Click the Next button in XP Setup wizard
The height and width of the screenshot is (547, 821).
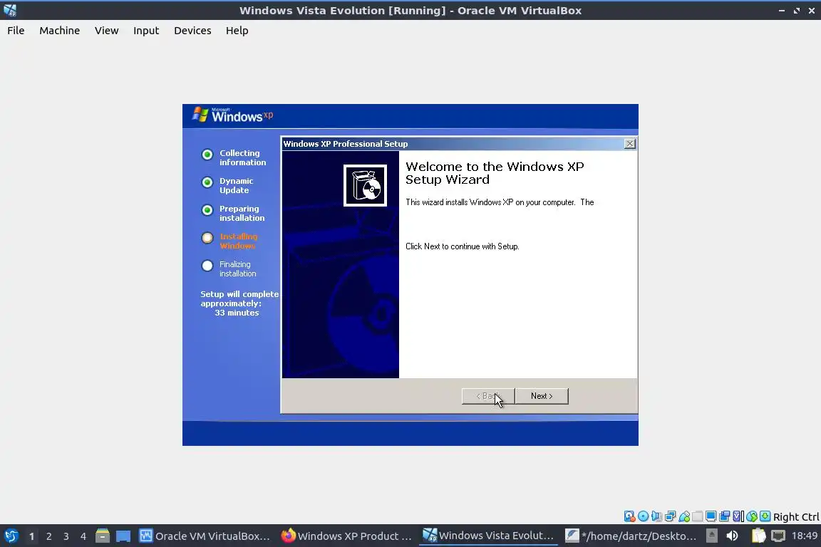point(542,396)
